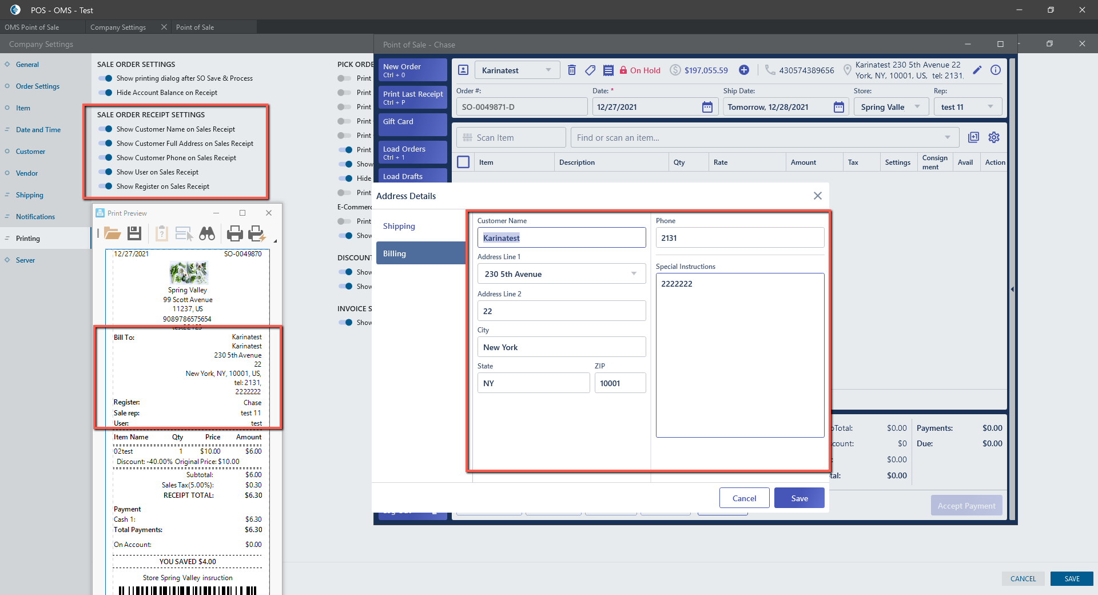Click the On Hold lock status
Viewport: 1098px width, 595px height.
(x=640, y=70)
